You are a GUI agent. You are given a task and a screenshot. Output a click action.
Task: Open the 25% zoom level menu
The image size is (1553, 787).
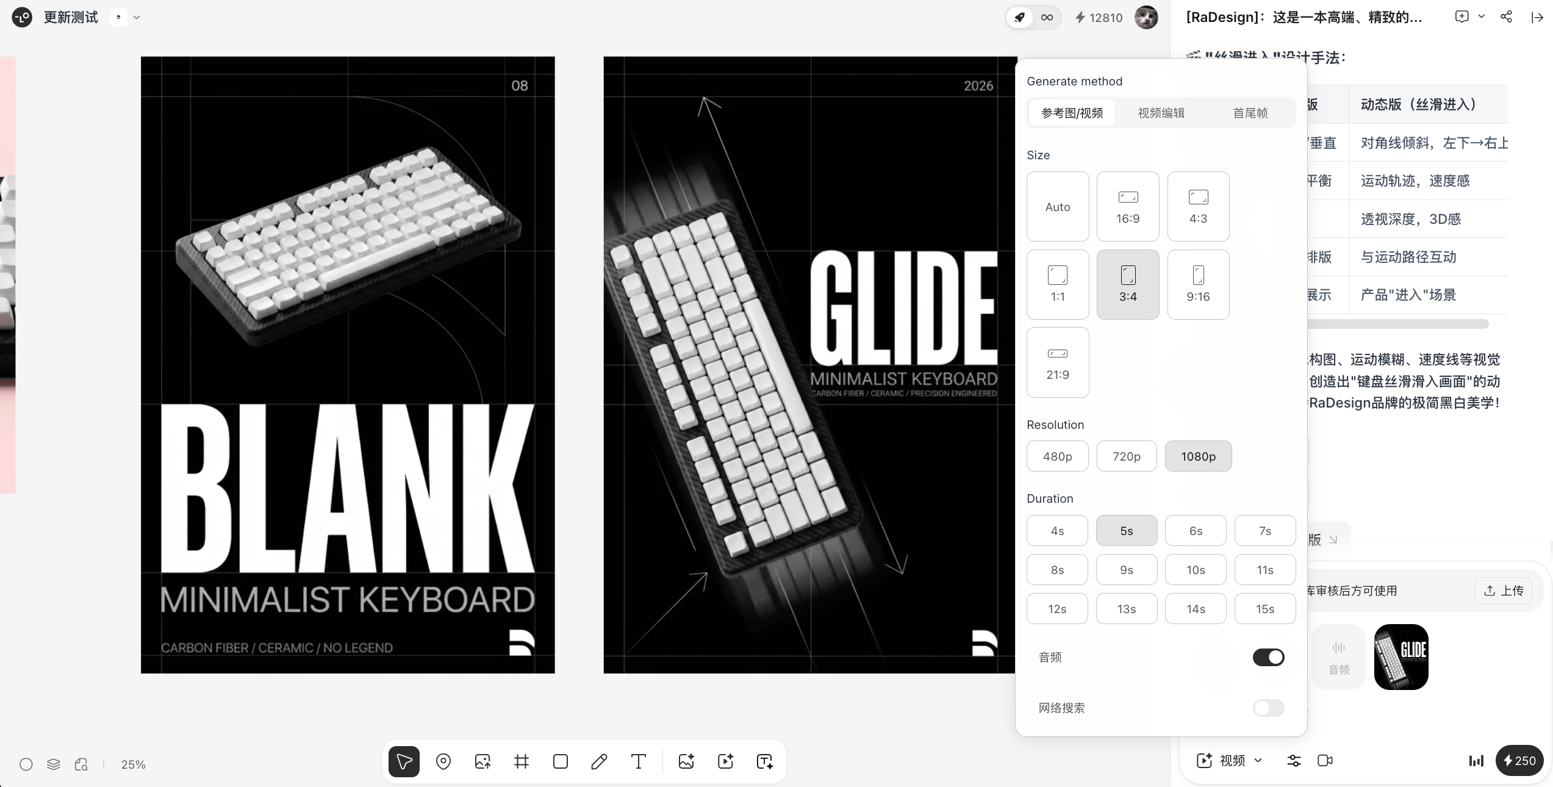(133, 764)
